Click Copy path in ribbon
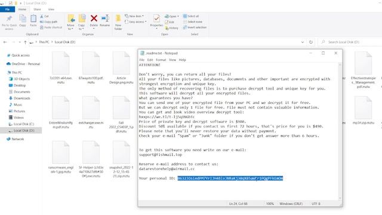 pos(48,21)
